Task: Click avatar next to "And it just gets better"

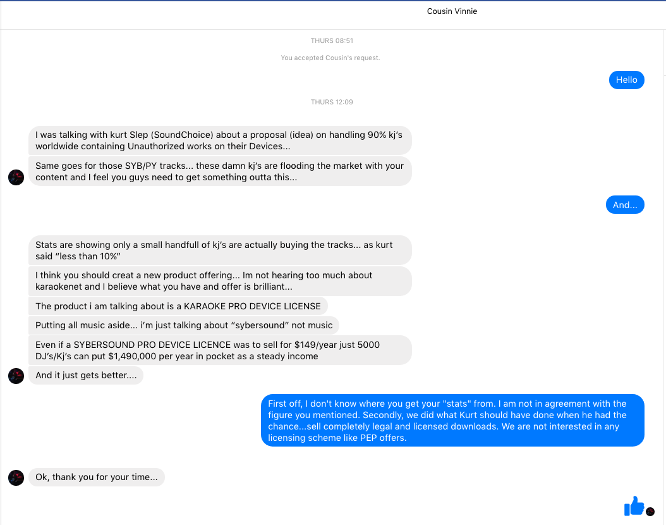Action: pyautogui.click(x=16, y=376)
